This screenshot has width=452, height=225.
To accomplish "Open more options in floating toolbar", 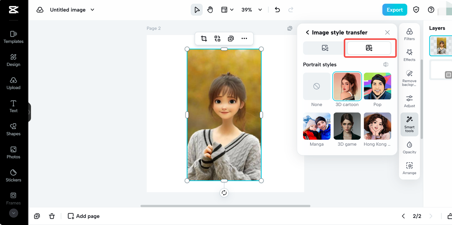I will 244,39.
